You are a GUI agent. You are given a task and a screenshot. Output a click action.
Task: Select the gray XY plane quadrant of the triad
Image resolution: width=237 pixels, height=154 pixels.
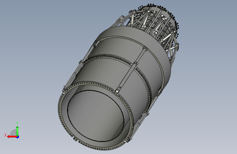coord(14,133)
